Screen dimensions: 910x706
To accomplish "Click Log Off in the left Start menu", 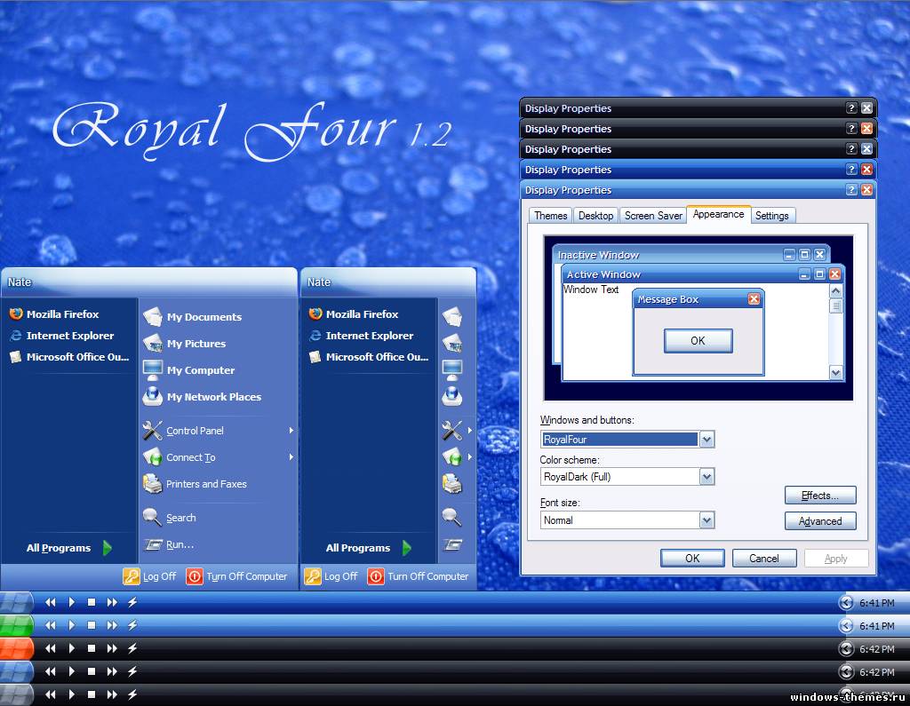I will (149, 576).
